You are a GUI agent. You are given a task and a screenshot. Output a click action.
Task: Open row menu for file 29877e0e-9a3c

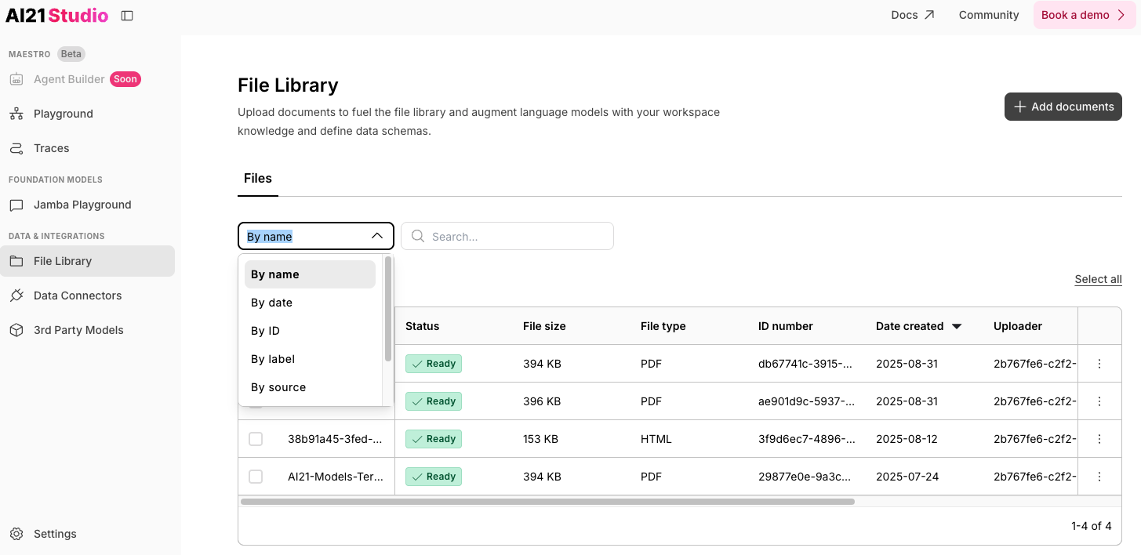[x=1099, y=477]
